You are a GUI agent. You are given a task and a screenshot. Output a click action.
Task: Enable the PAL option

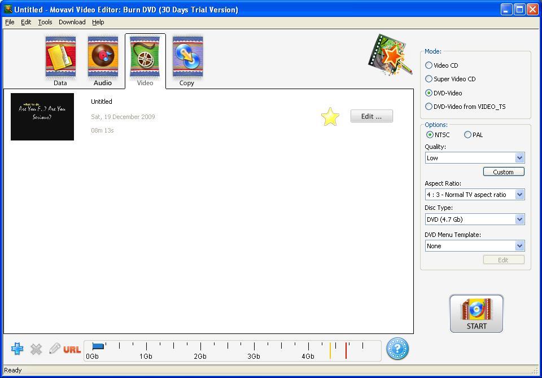pyautogui.click(x=467, y=135)
